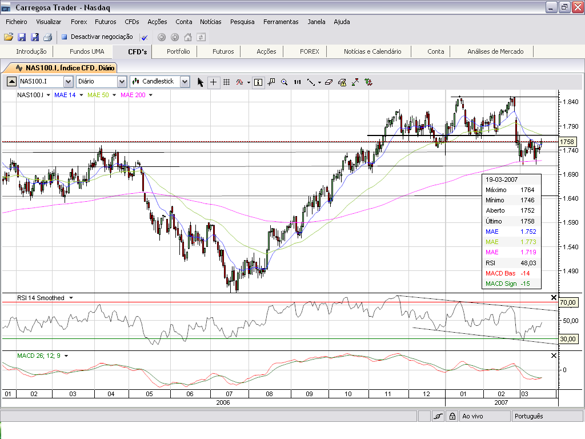Activate the crosshair cursor tool
Screen dimensions: 585x439
[x=213, y=82]
